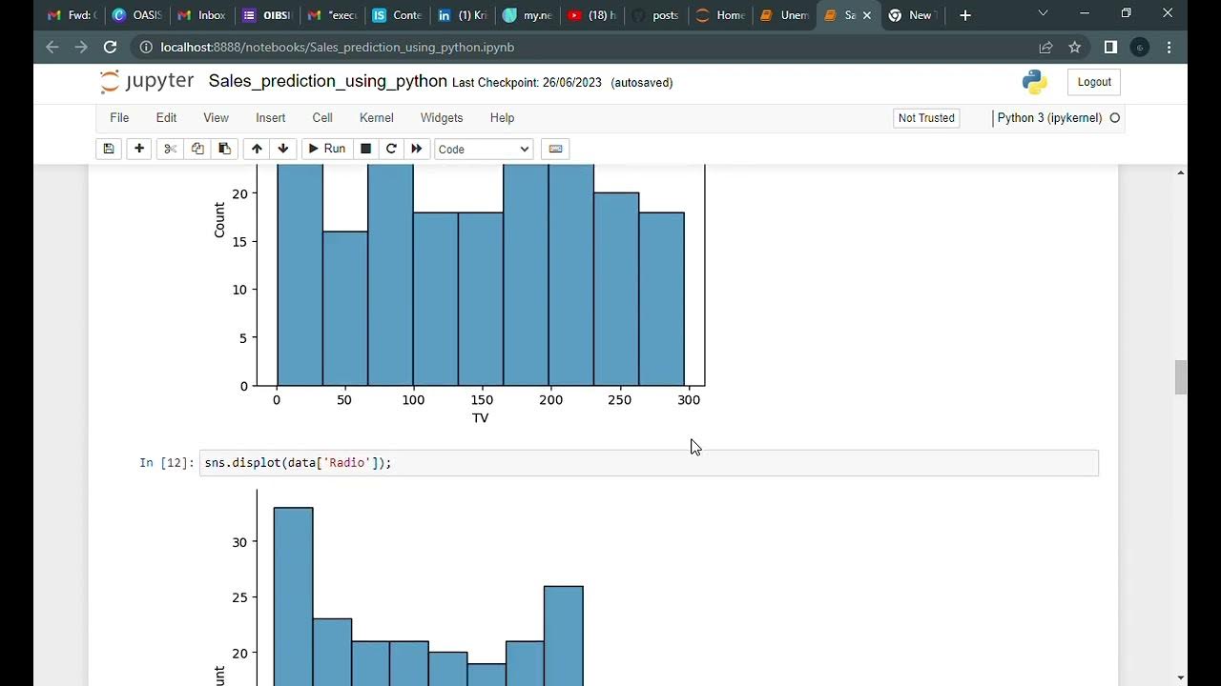Move selected cell down arrow
The height and width of the screenshot is (686, 1221).
(283, 149)
